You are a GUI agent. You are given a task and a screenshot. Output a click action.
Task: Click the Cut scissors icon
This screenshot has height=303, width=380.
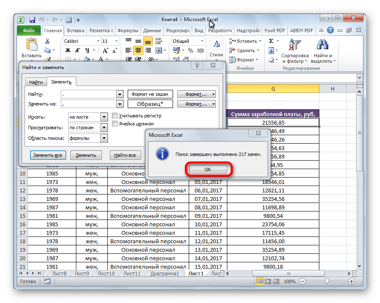click(x=47, y=41)
